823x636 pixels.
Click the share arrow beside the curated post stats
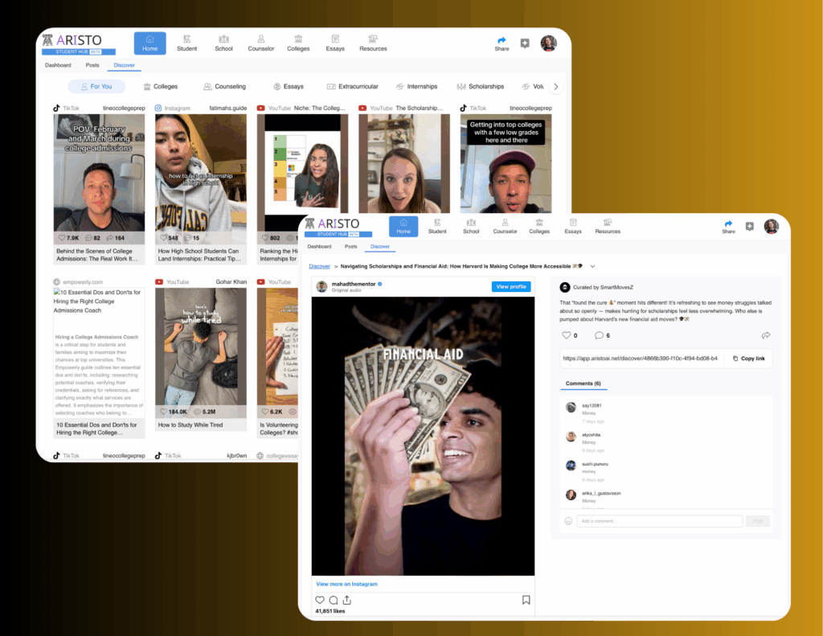pyautogui.click(x=766, y=335)
